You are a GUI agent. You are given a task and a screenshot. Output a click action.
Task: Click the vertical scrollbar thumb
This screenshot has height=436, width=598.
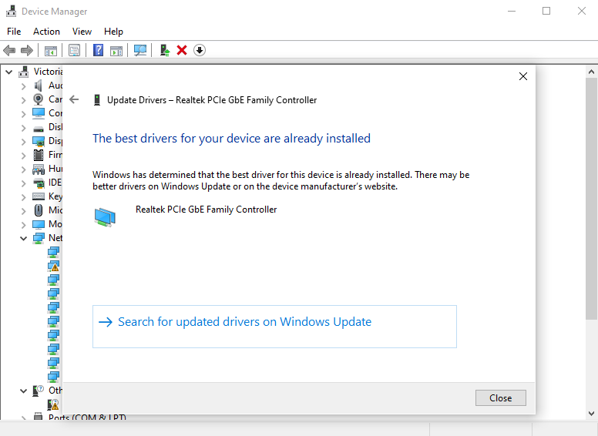point(592,199)
